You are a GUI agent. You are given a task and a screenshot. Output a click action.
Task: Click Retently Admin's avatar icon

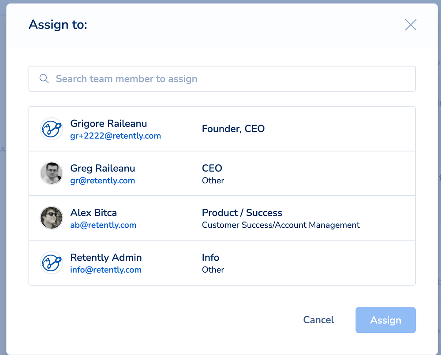(x=51, y=263)
